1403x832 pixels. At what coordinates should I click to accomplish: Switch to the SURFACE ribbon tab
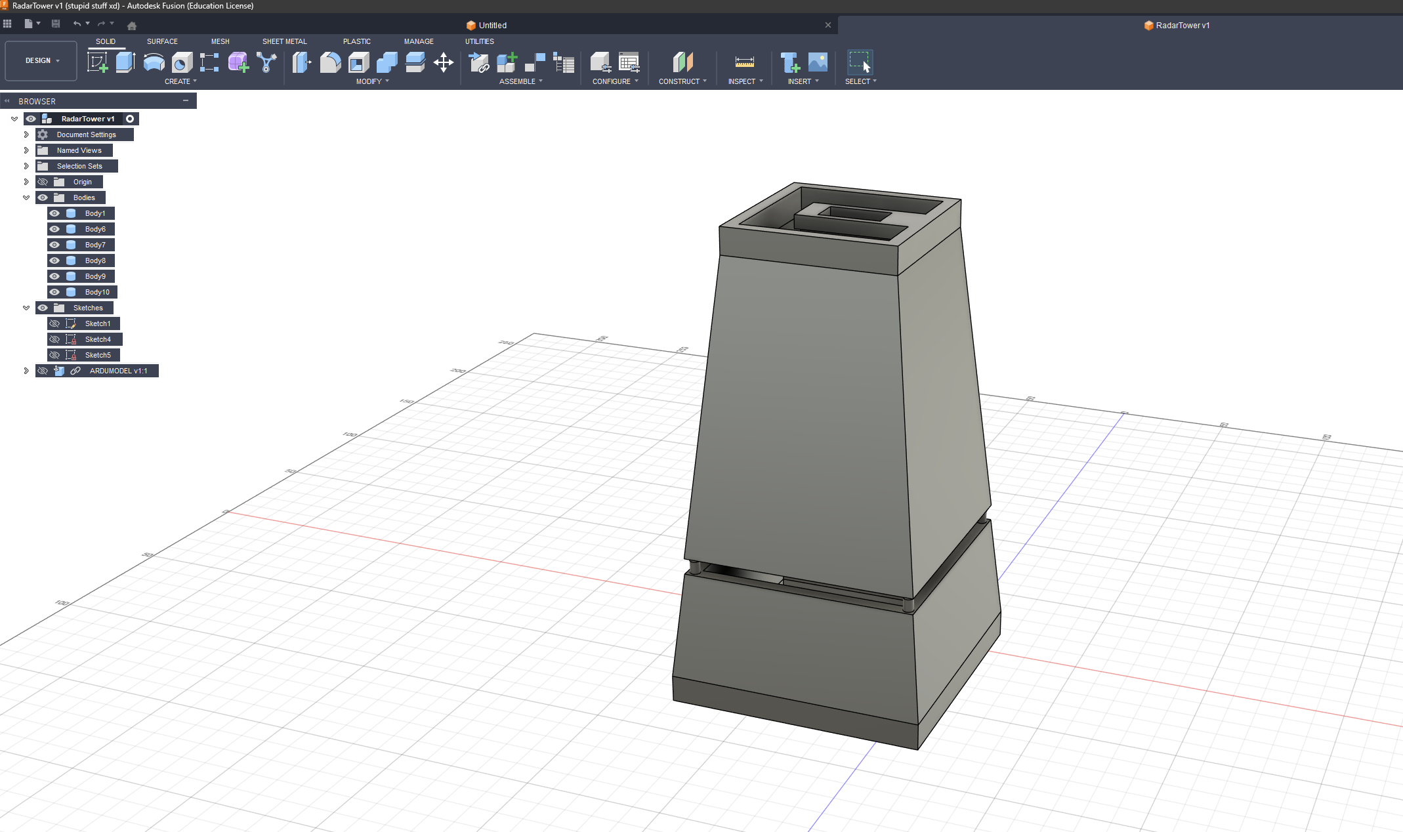click(x=162, y=41)
